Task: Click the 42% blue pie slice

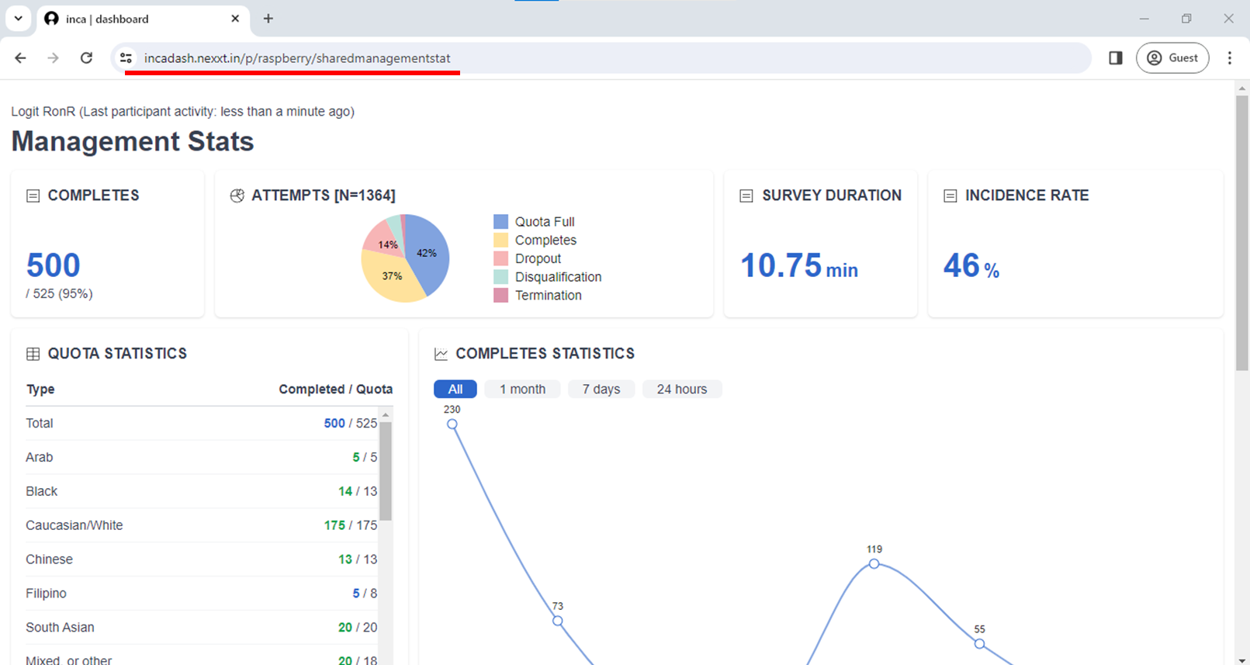Action: (x=428, y=255)
